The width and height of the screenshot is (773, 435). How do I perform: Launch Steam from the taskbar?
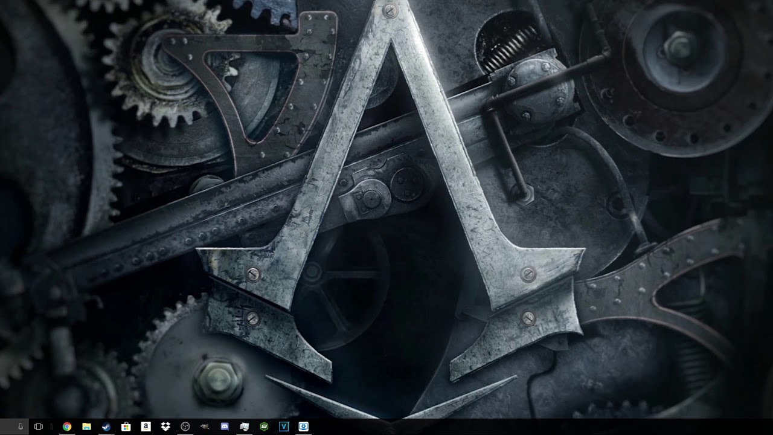tap(106, 427)
